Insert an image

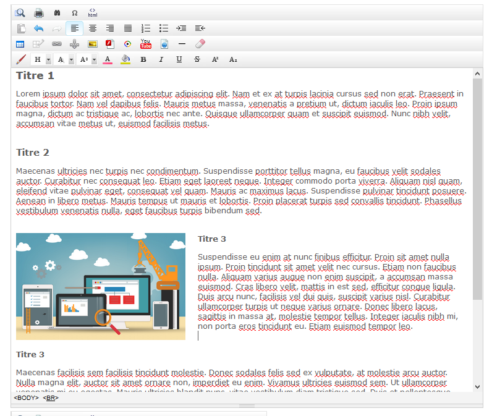click(93, 44)
